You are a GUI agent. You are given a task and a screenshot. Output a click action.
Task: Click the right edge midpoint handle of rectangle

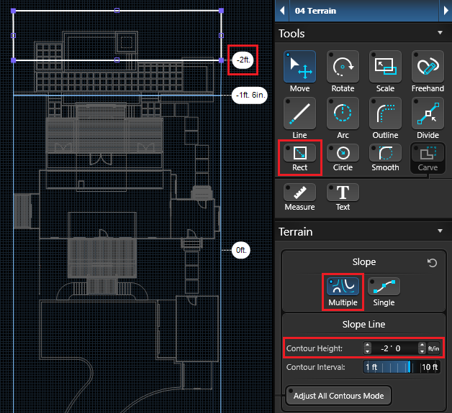(221, 35)
